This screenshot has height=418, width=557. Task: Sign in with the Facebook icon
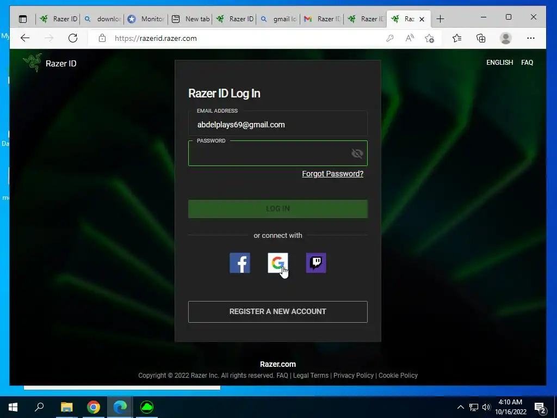[x=240, y=263]
